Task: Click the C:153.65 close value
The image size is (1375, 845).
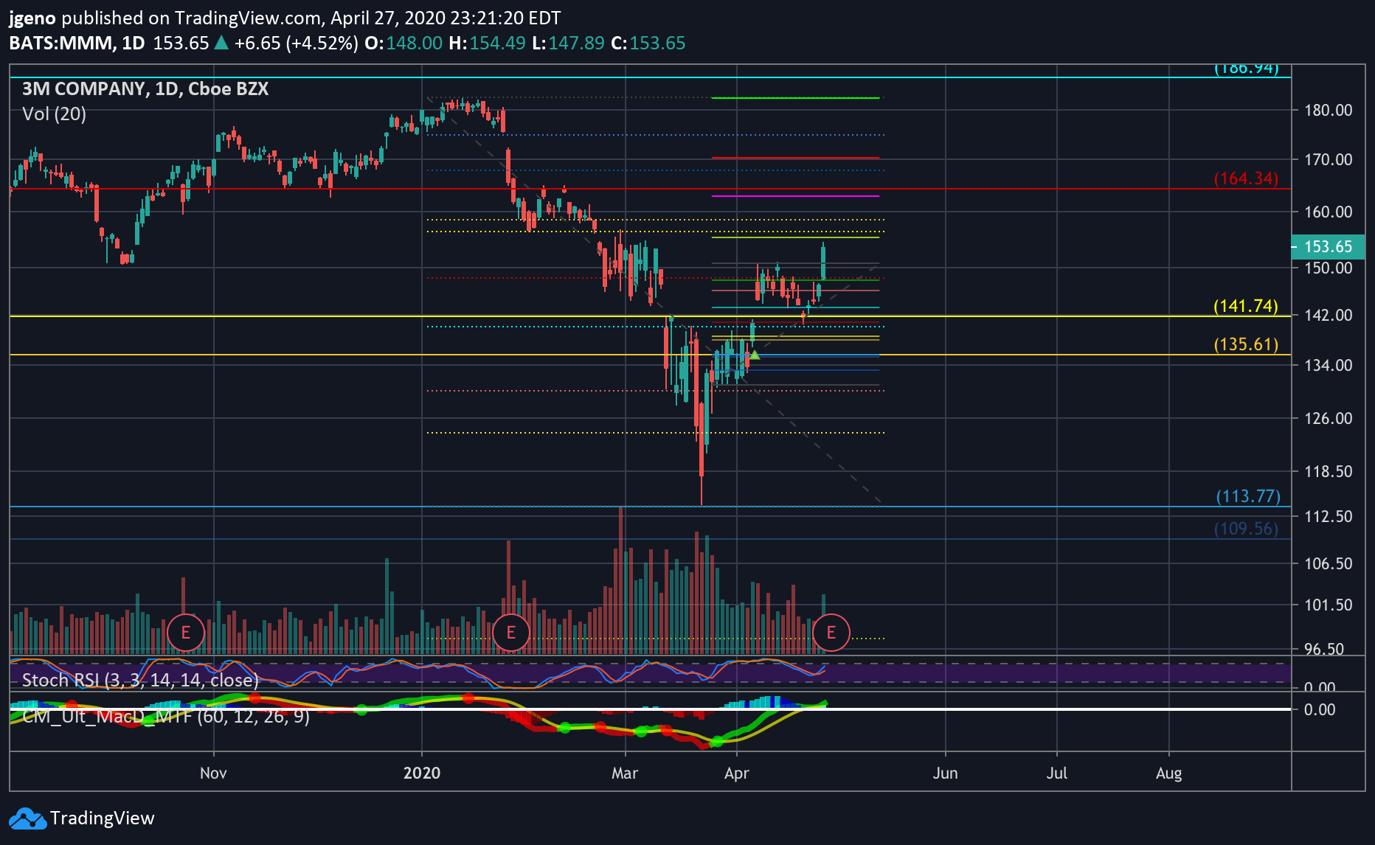Action: (648, 43)
